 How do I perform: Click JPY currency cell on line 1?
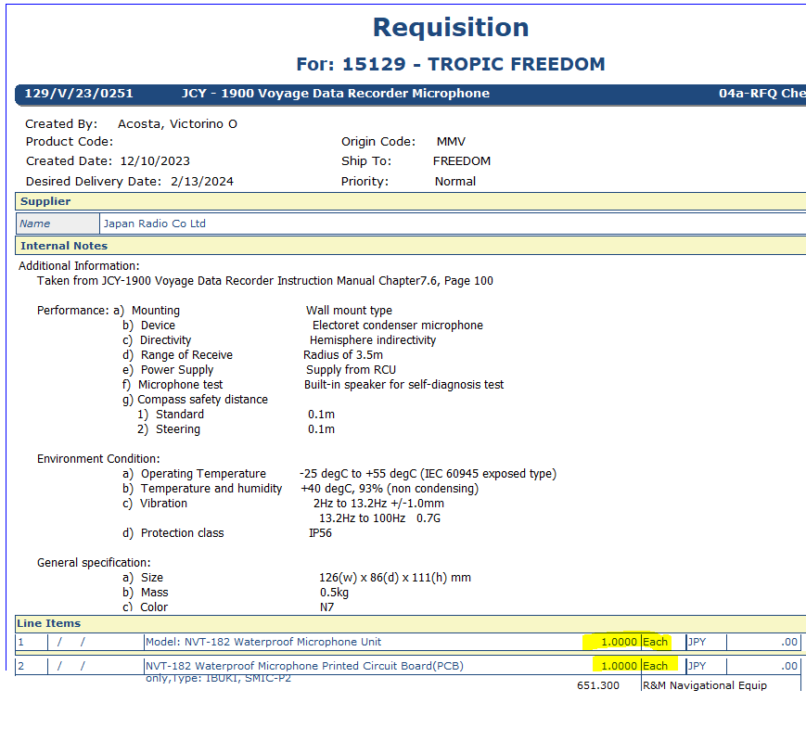(697, 642)
